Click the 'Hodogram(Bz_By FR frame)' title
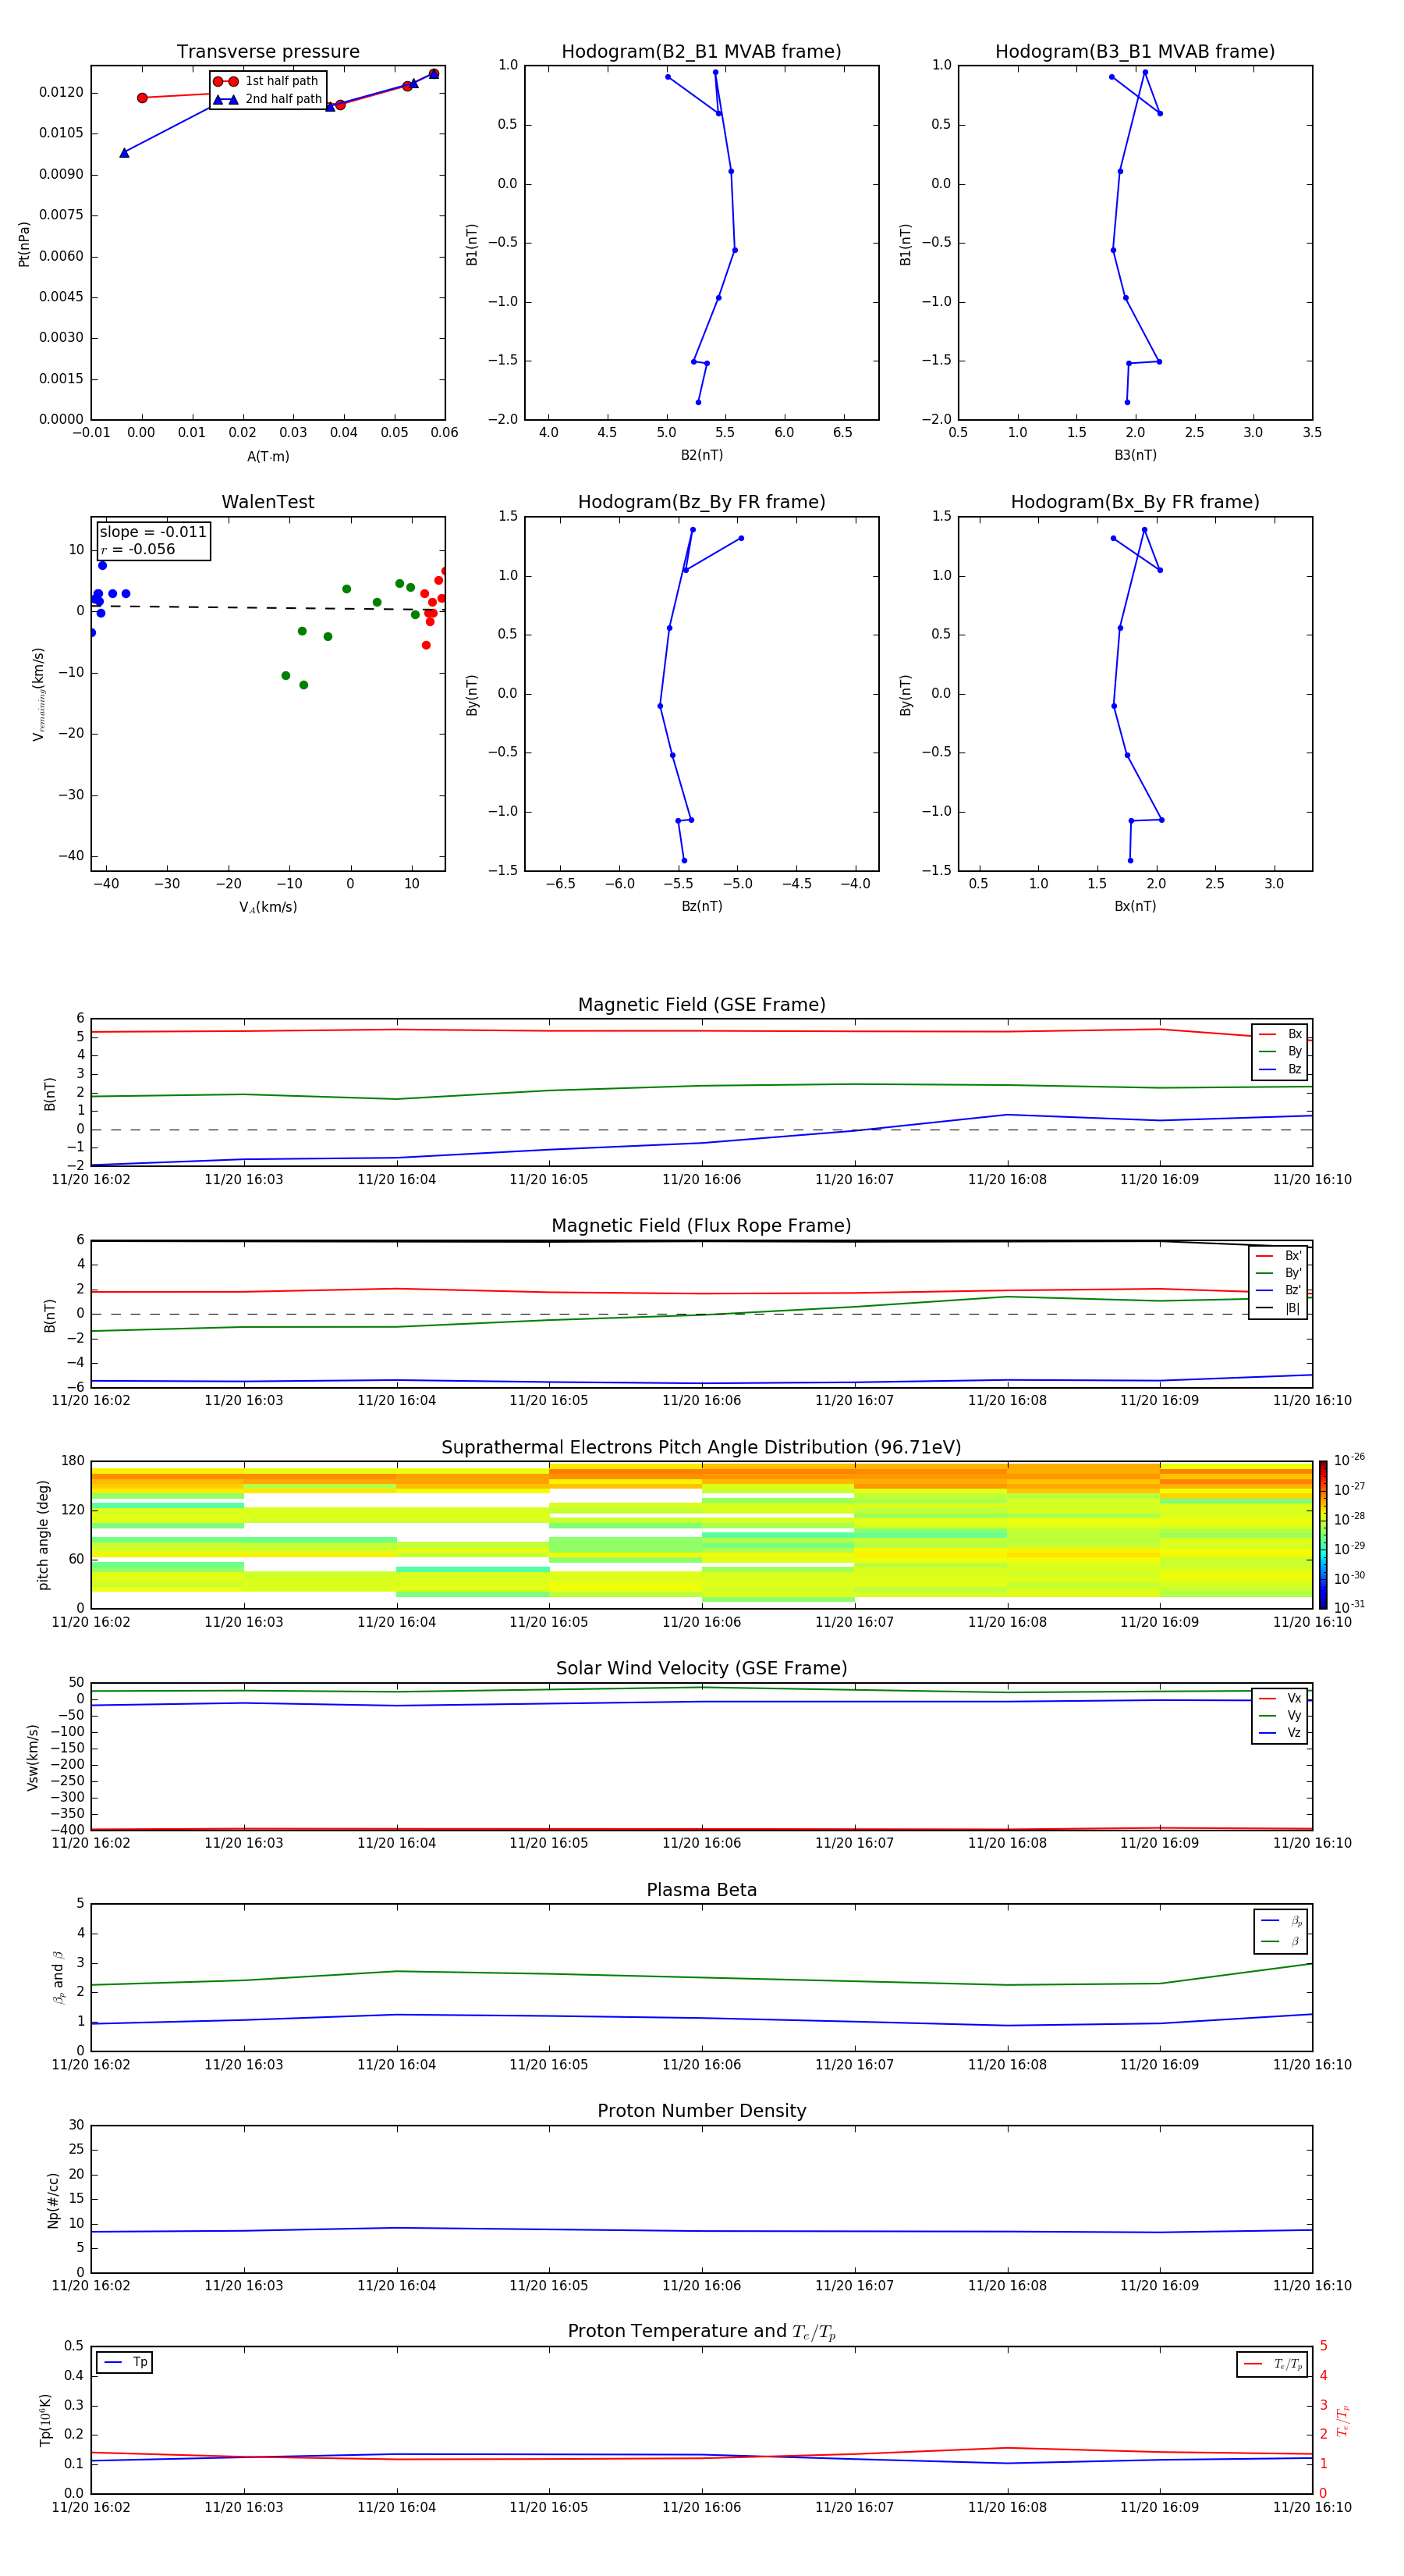This screenshot has height=2576, width=1404. click(x=701, y=502)
